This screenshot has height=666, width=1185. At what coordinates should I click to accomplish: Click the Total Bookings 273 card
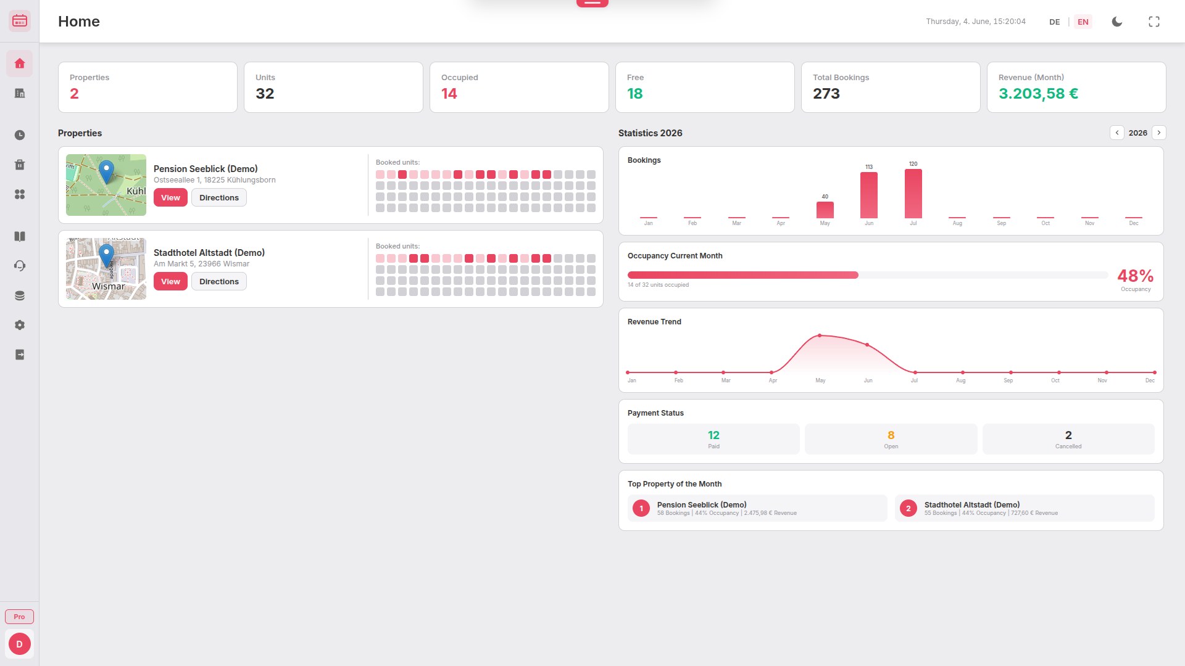click(891, 87)
